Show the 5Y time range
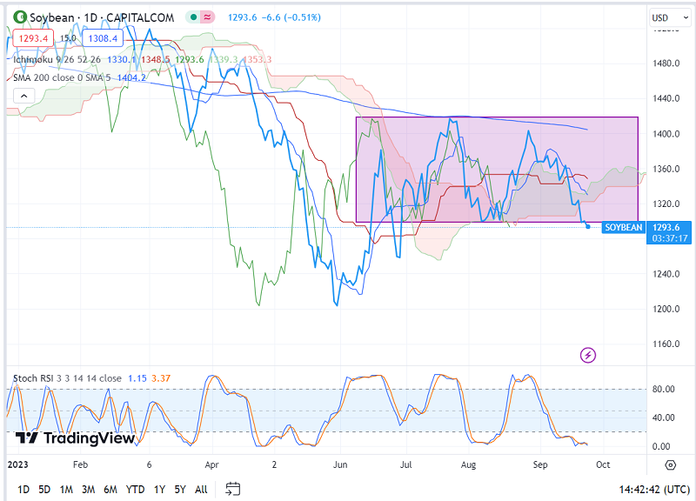Image resolution: width=696 pixels, height=501 pixels. (x=179, y=489)
